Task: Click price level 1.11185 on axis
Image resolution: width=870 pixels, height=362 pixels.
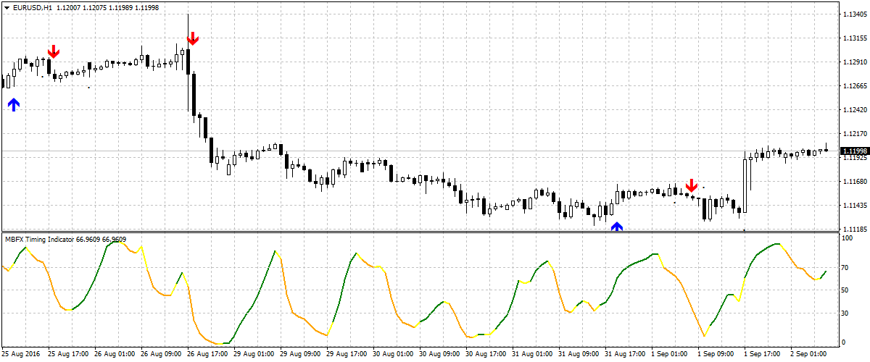Action: pyautogui.click(x=855, y=229)
